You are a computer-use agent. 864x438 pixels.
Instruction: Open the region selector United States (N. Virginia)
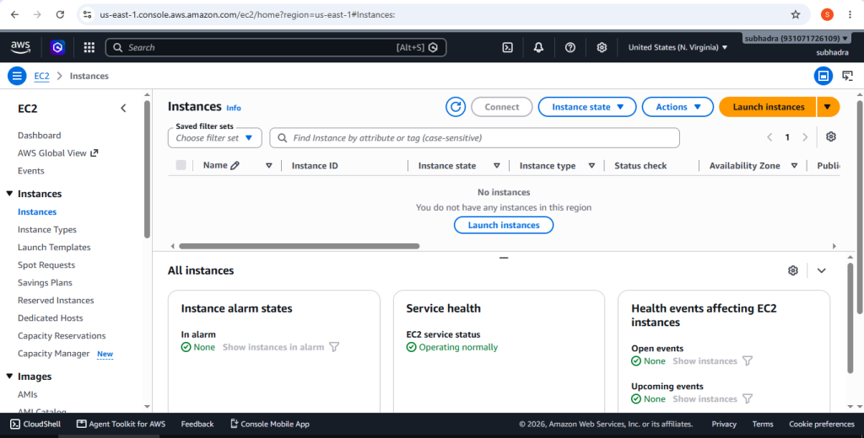(678, 47)
